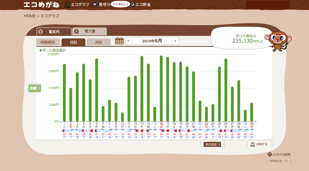Switch to the 電気代 tab
The width and height of the screenshot is (309, 171).
[54, 32]
